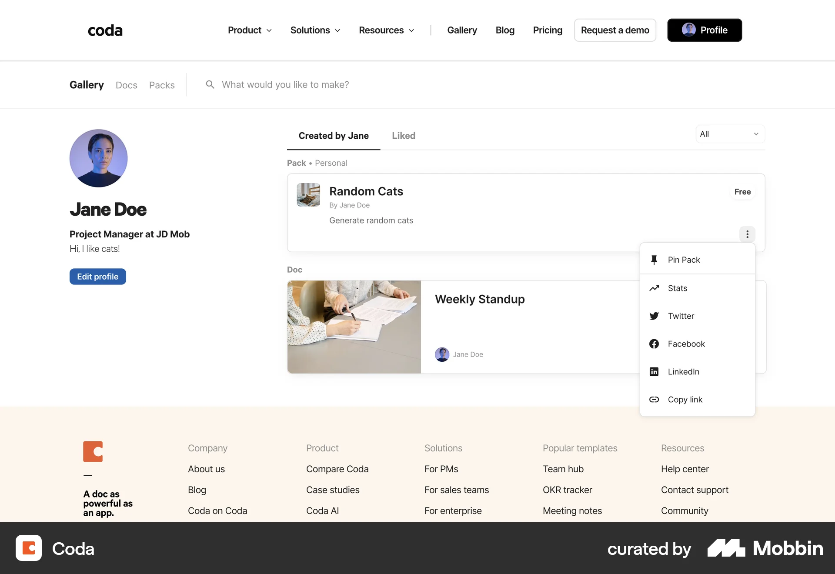Expand the Solutions dropdown in the navbar
The image size is (835, 574).
[315, 30]
